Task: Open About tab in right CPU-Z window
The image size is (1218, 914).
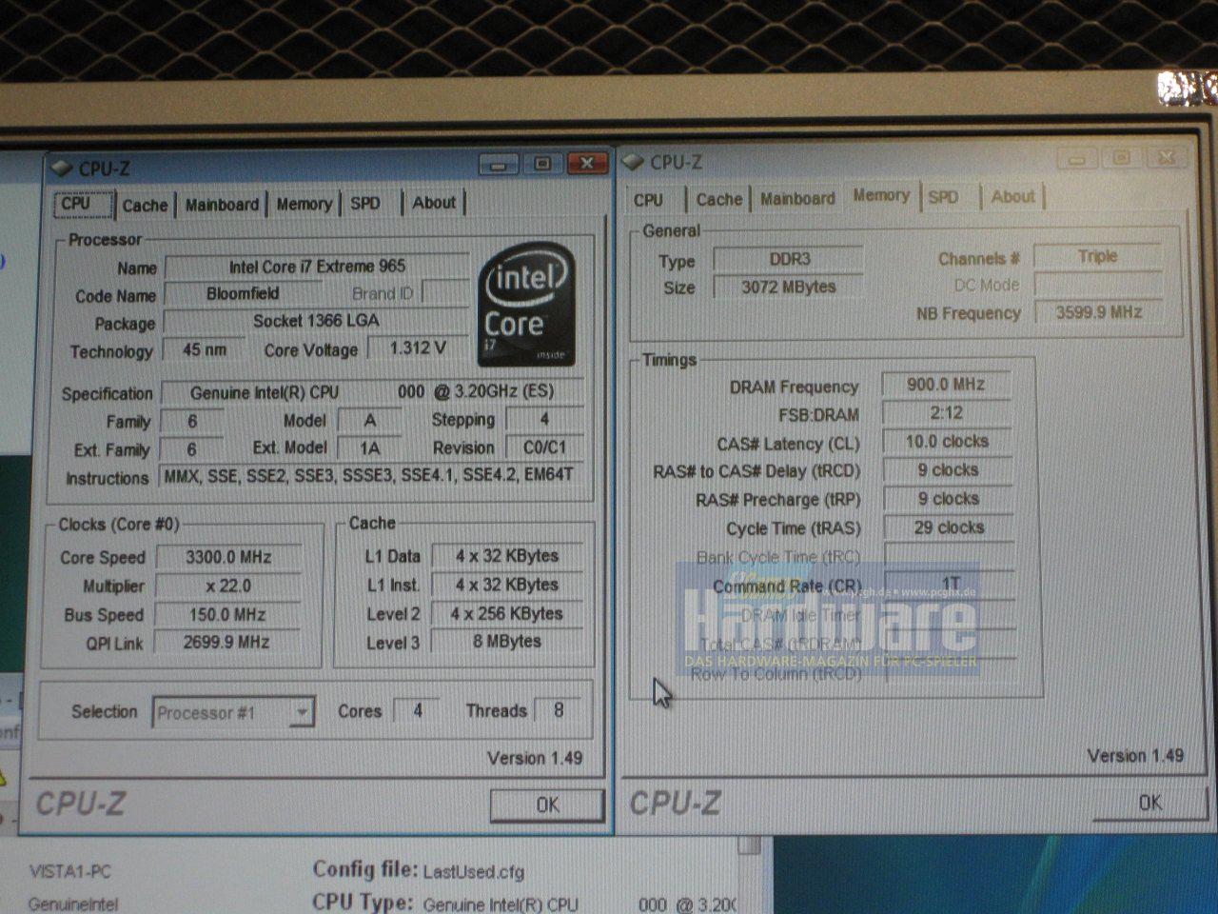Action: pyautogui.click(x=1012, y=196)
